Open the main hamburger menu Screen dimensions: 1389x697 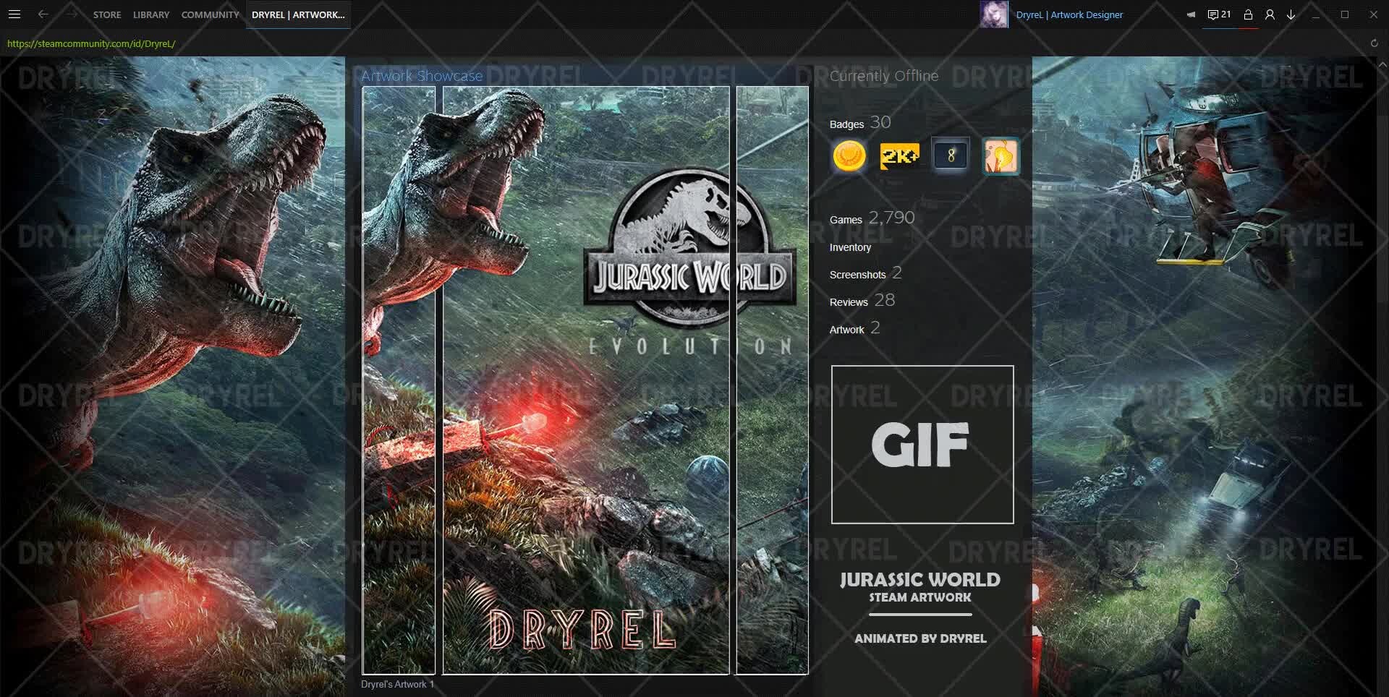click(14, 14)
